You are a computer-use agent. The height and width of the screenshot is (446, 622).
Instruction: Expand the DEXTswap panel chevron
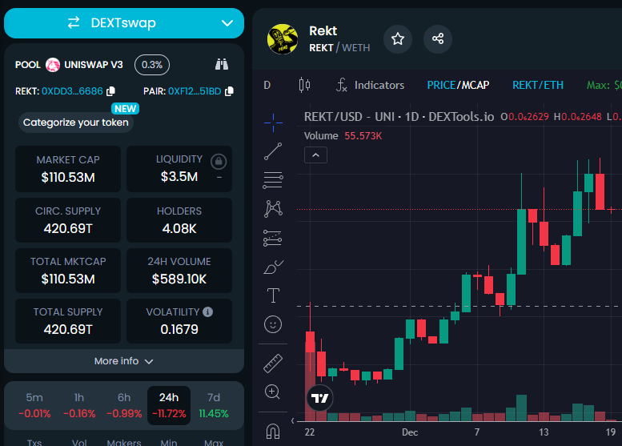[x=227, y=23]
